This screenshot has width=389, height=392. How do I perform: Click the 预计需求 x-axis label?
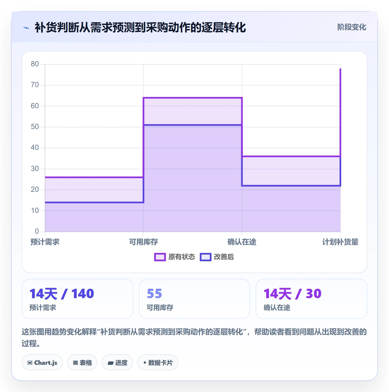pos(45,242)
